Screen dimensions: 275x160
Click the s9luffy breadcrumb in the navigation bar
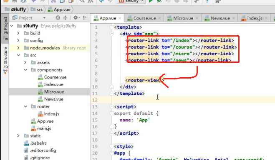[x=15, y=10]
